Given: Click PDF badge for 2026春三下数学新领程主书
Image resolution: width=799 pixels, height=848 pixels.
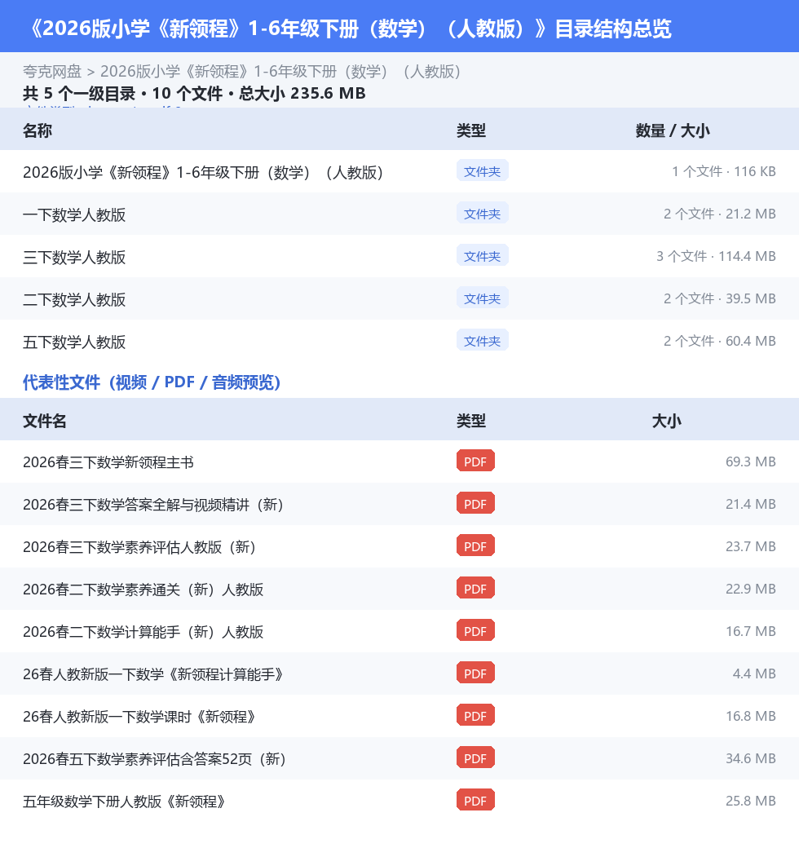Looking at the screenshot, I should 475,462.
